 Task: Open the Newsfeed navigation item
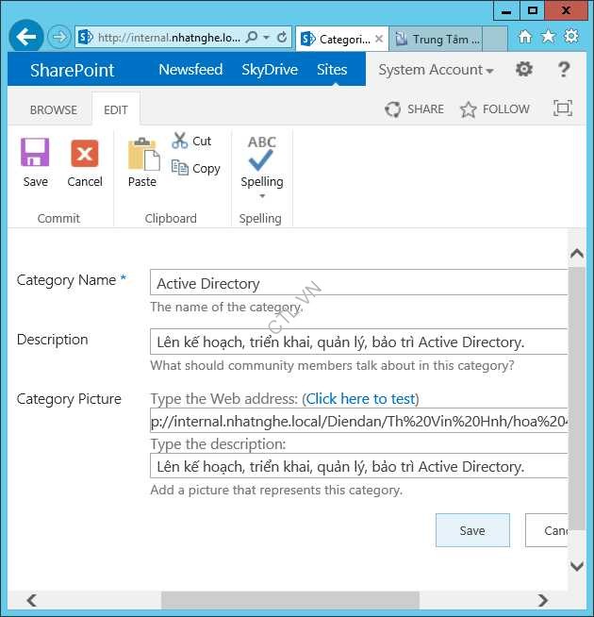pyautogui.click(x=190, y=70)
